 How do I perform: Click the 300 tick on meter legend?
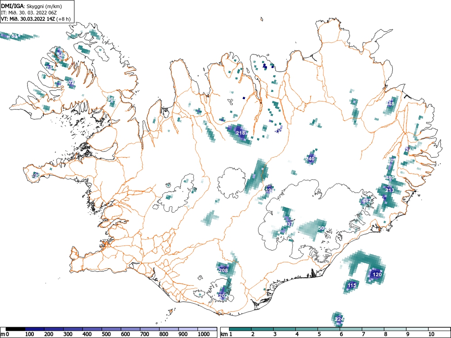[x=68, y=334]
